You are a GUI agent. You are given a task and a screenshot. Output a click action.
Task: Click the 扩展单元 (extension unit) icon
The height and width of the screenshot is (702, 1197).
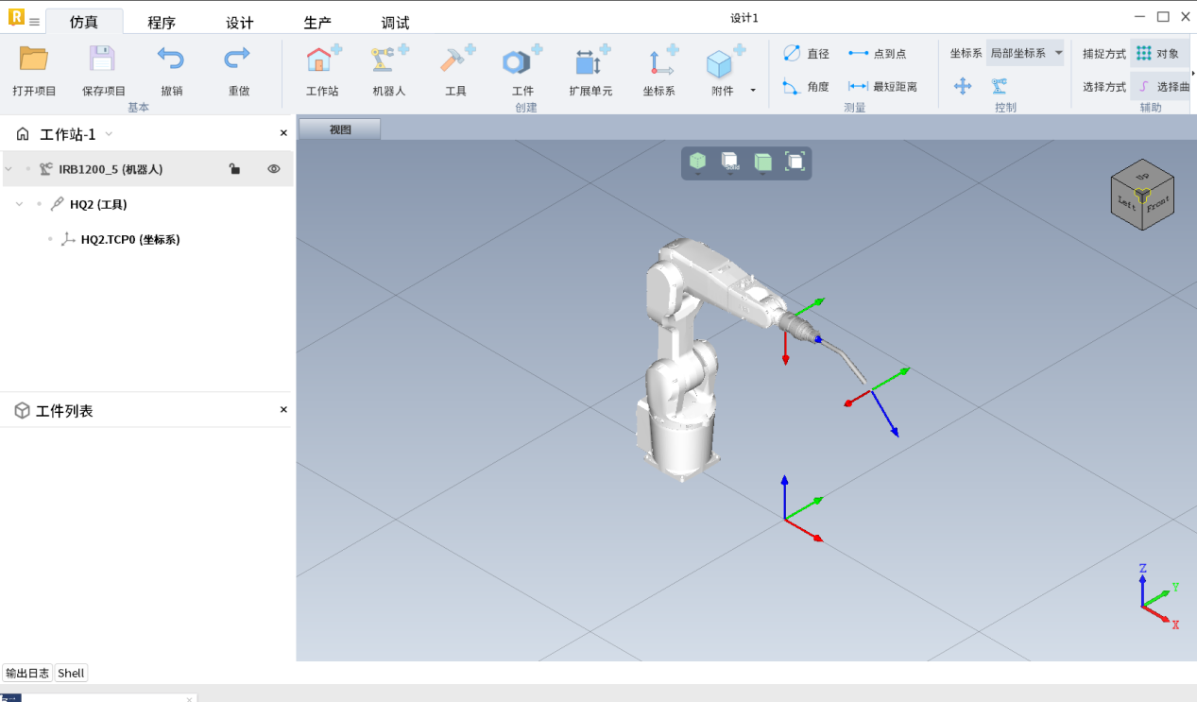click(590, 62)
